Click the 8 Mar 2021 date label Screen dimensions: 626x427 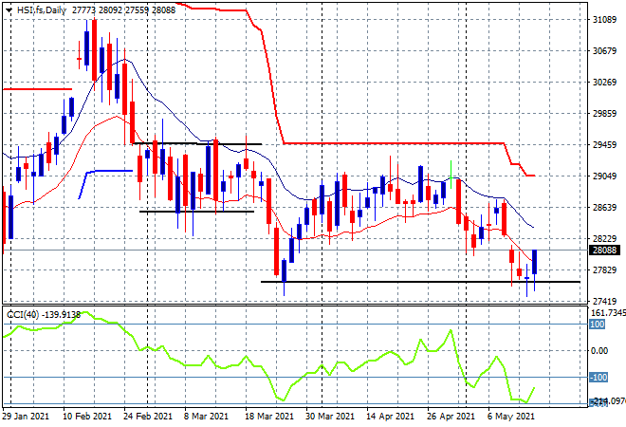[206, 417]
